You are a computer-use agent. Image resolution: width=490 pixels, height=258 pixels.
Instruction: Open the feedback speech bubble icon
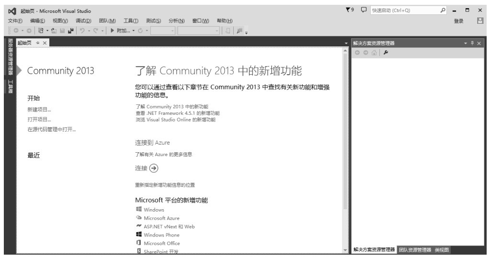click(364, 10)
